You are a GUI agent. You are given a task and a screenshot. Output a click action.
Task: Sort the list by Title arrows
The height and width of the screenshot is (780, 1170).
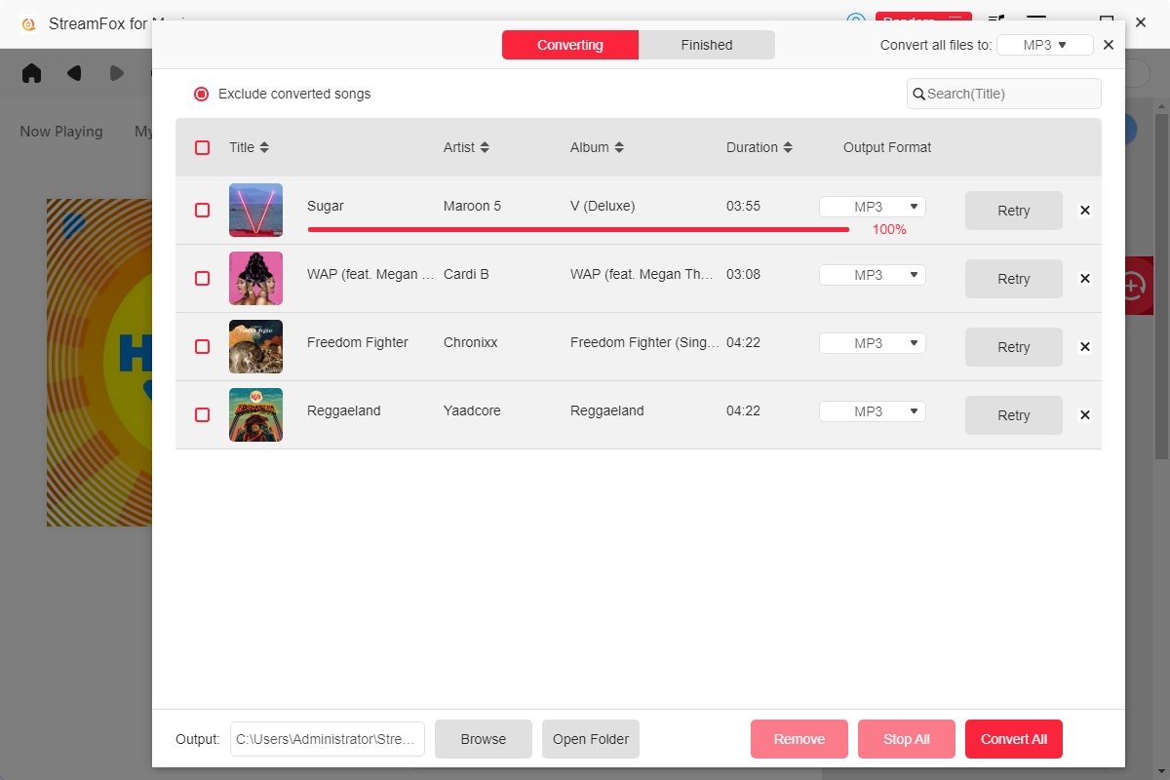[264, 147]
